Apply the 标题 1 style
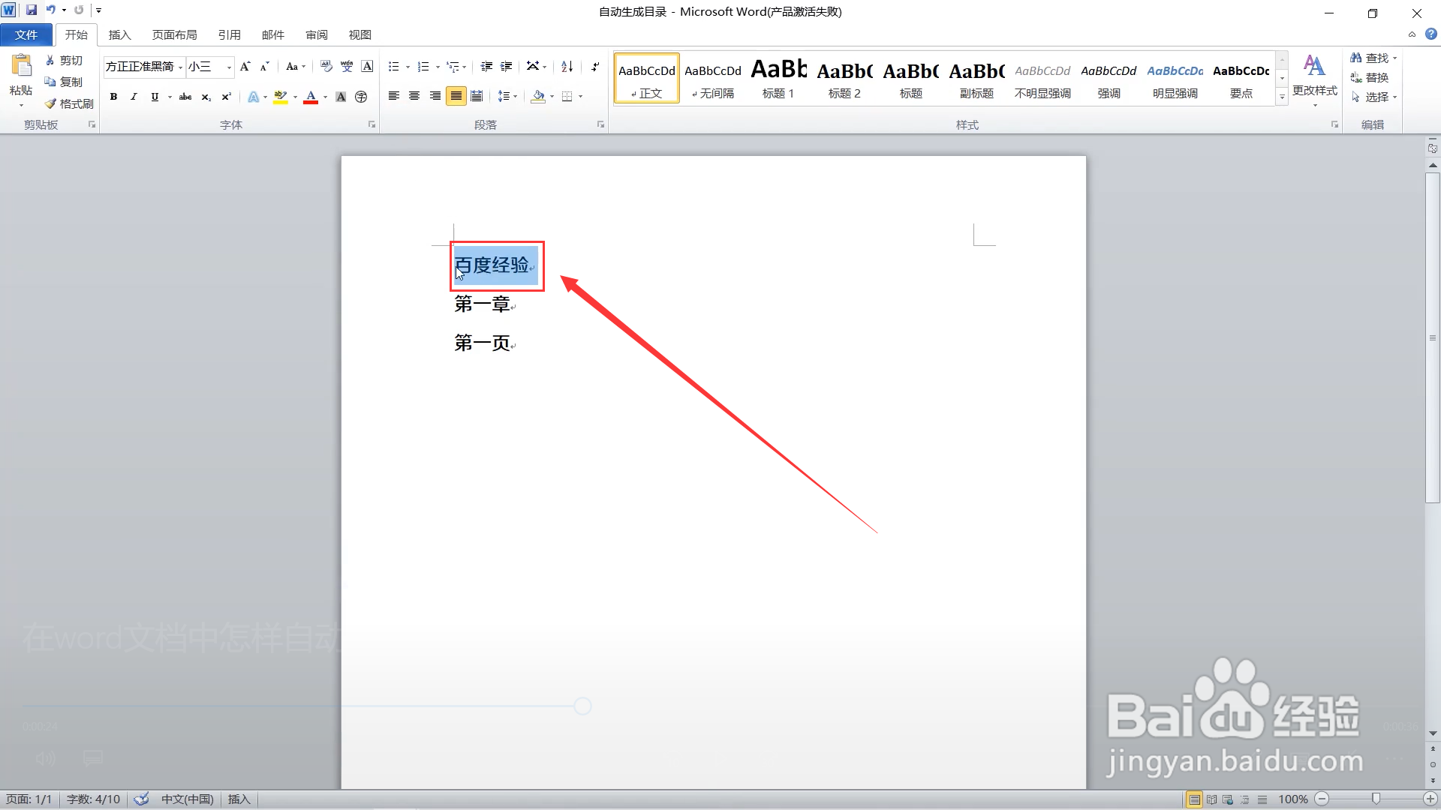Screen dimensions: 1441x810 click(778, 78)
